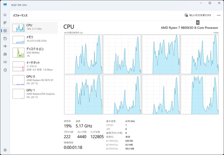Open the Services page icon
The image size is (224, 155).
point(5,70)
